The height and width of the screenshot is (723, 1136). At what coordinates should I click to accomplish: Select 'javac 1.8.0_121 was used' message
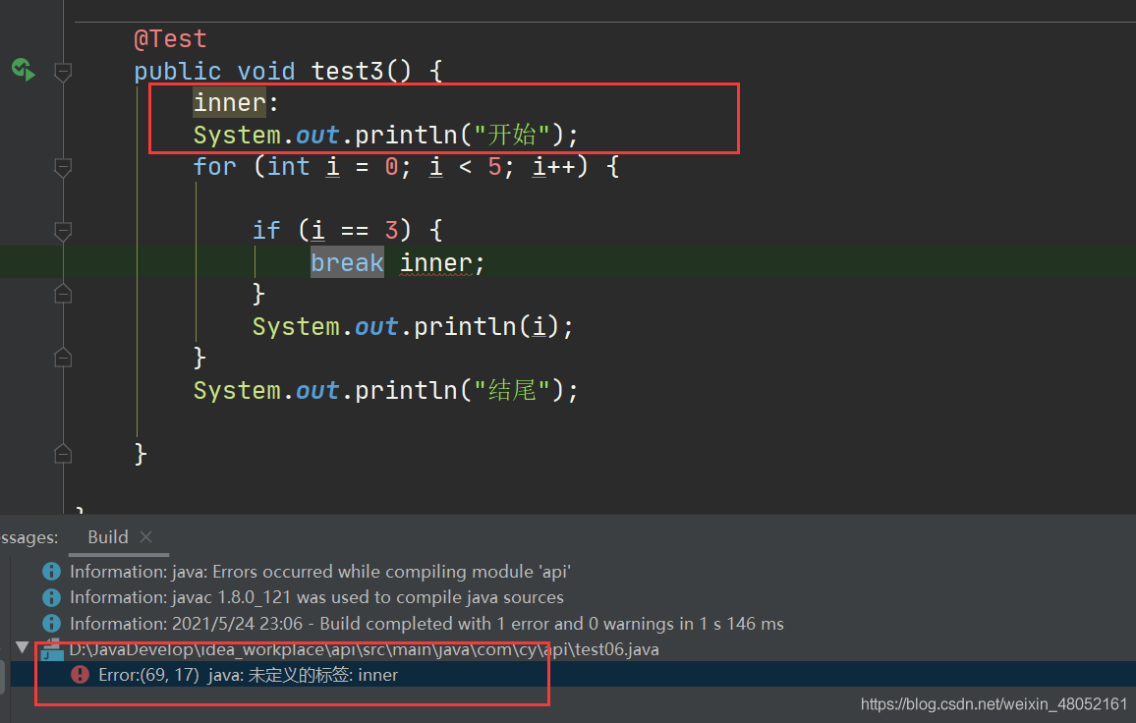[316, 597]
